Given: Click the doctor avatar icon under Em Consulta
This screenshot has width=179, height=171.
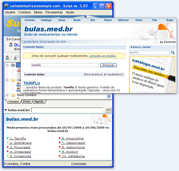Looking at the screenshot, I should (11, 45).
